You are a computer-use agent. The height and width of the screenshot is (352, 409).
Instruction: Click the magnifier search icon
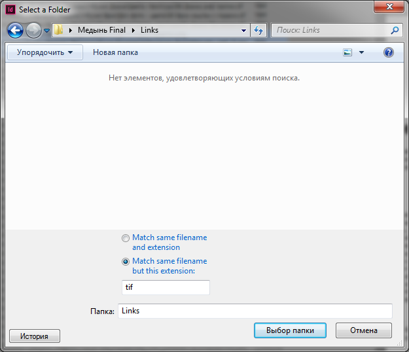point(395,30)
